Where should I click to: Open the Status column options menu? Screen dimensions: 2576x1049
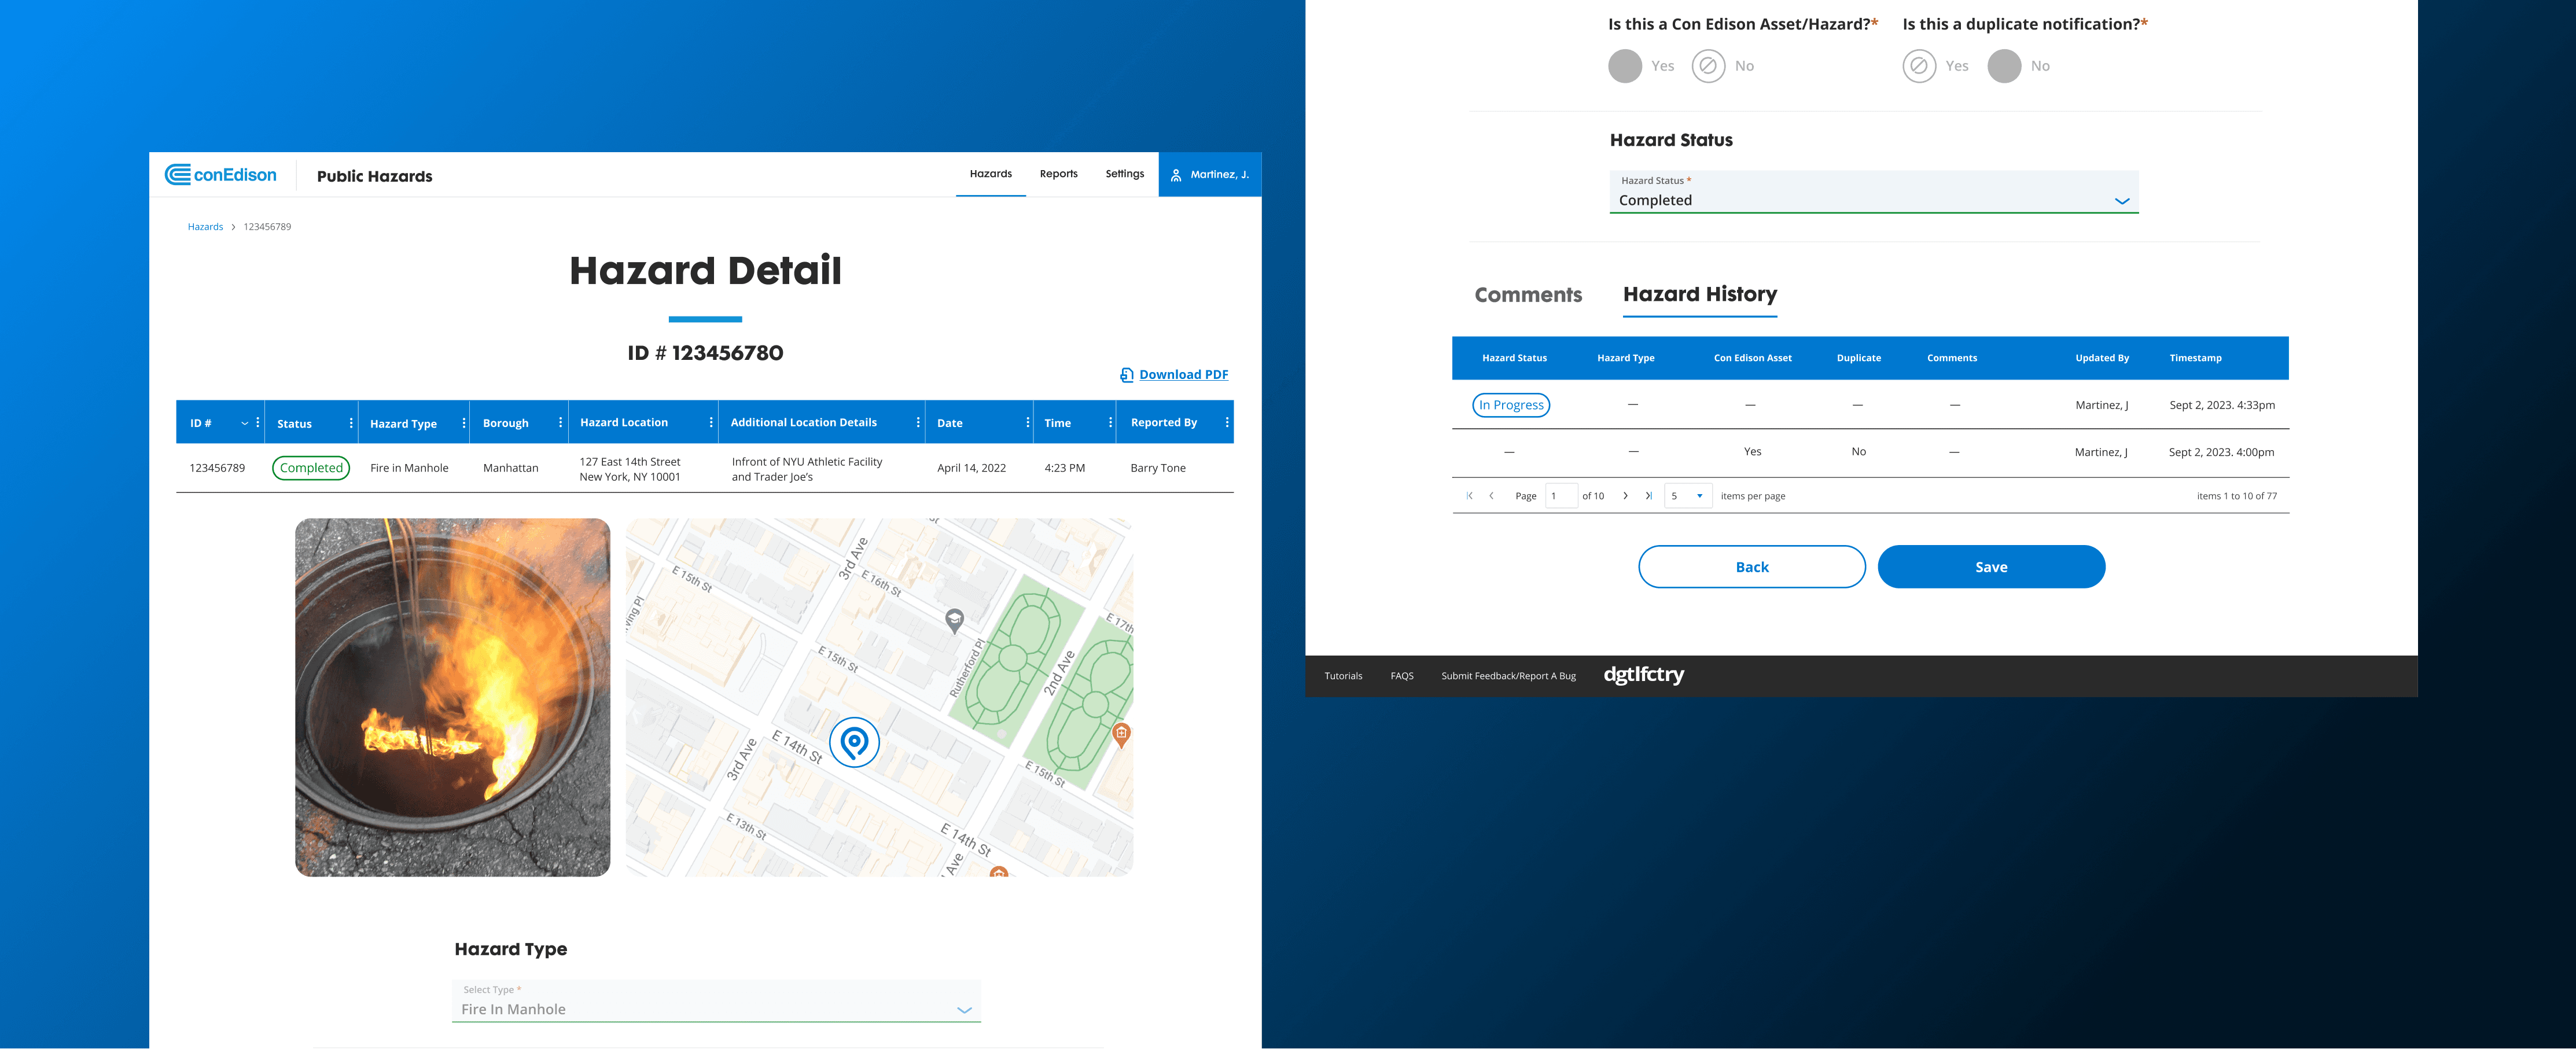pyautogui.click(x=350, y=422)
